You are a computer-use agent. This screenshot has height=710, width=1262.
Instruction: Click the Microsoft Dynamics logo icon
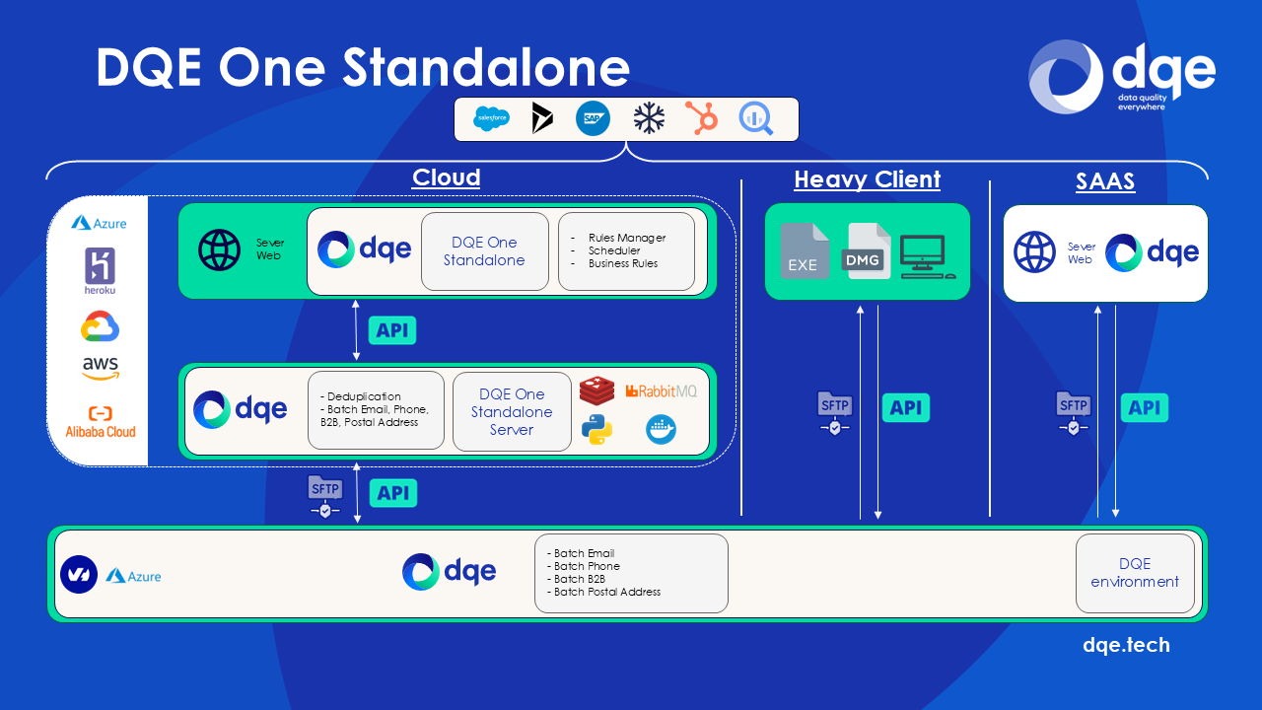(542, 119)
